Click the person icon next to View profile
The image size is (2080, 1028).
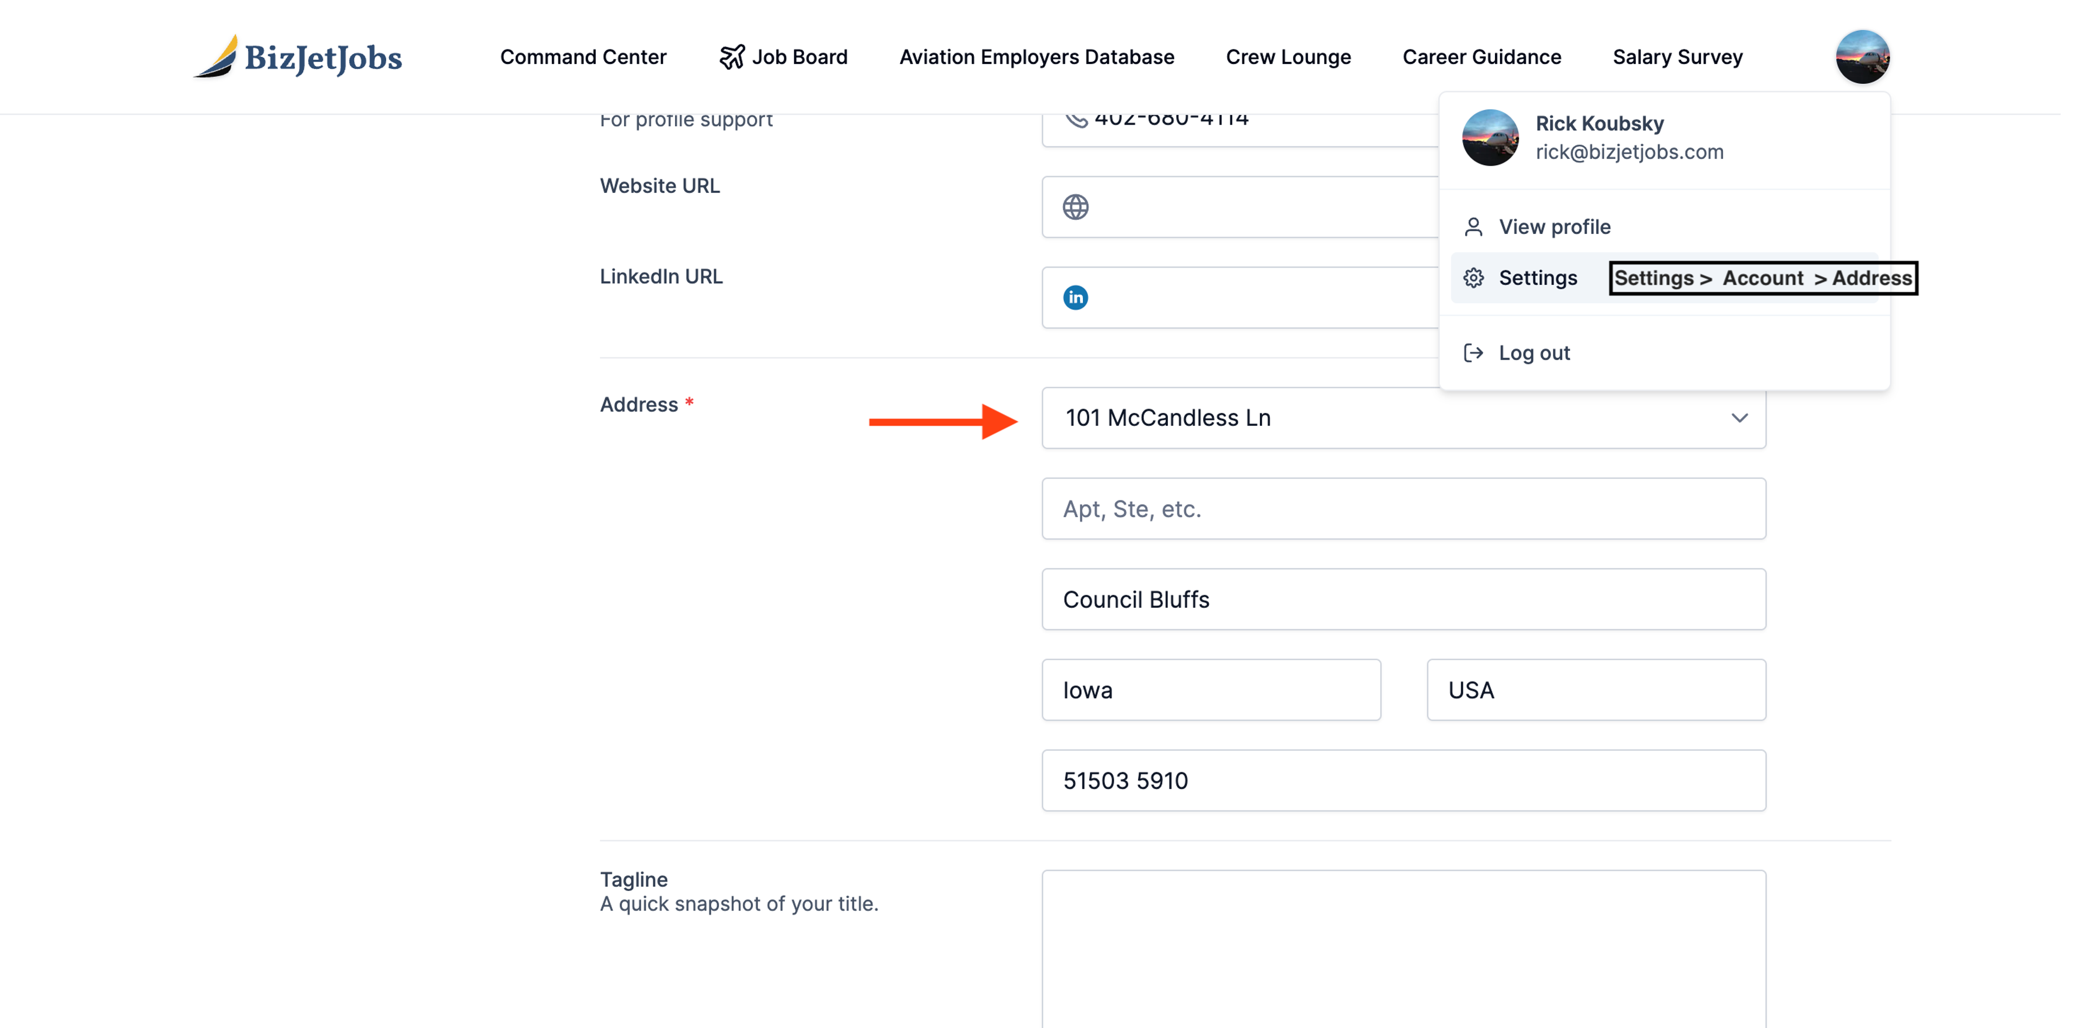(x=1473, y=227)
